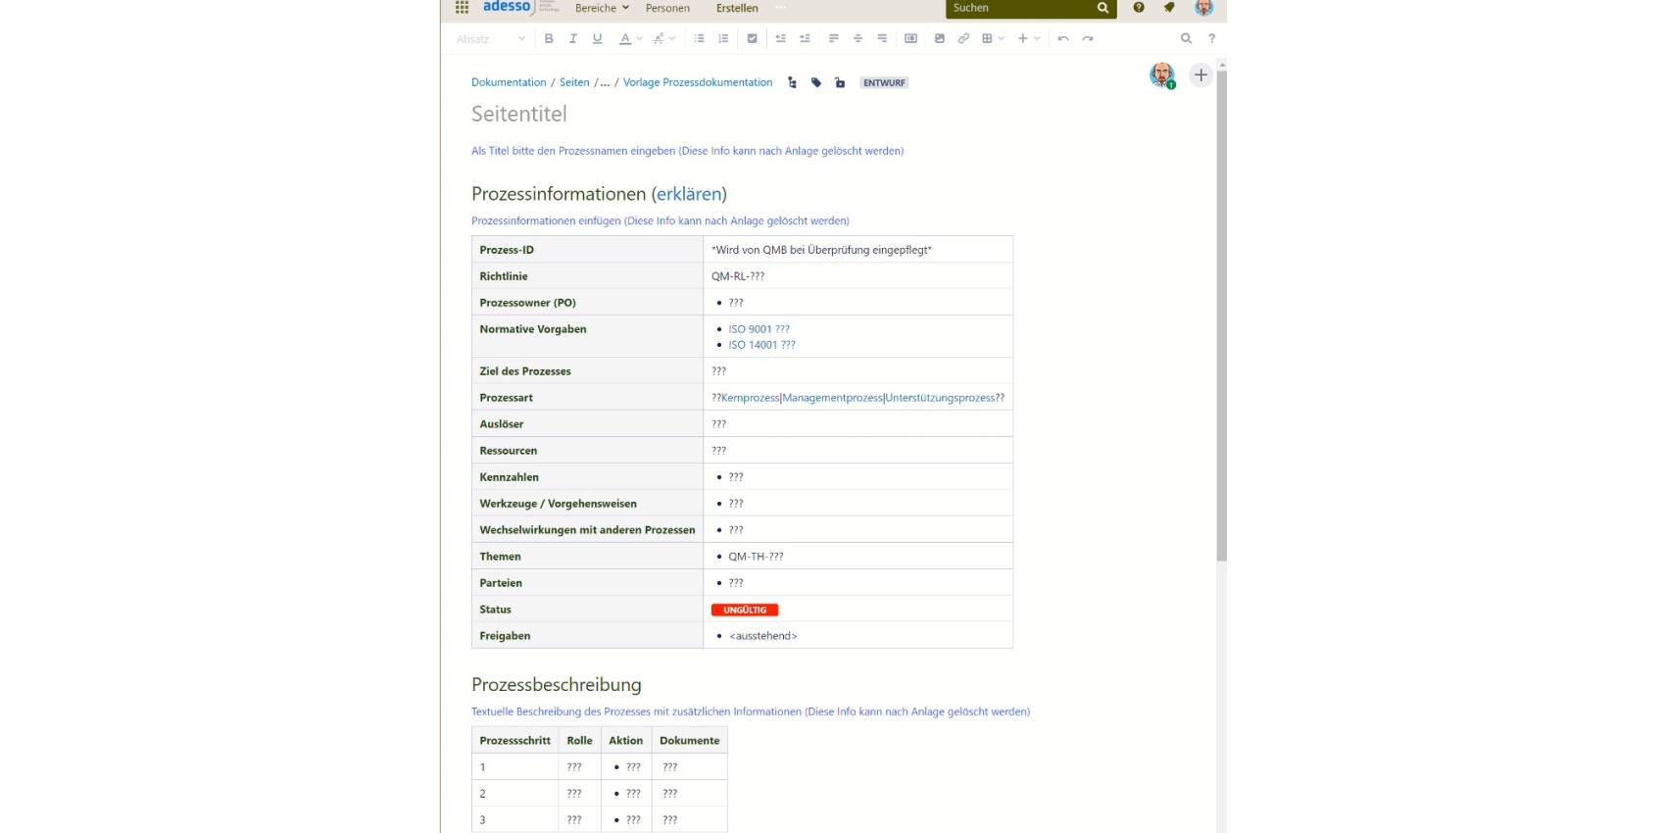Align text left

(x=834, y=39)
